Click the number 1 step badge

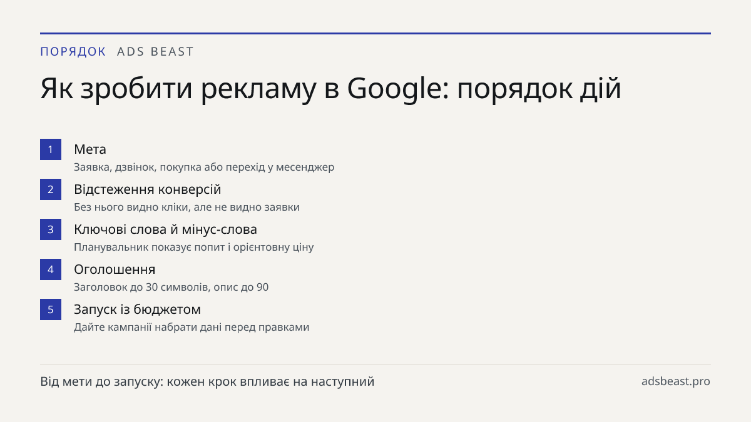click(51, 149)
